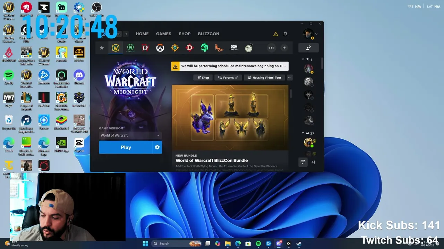Select the Display Driver Uninstaller shortcut
This screenshot has width=444, height=249.
(26, 56)
